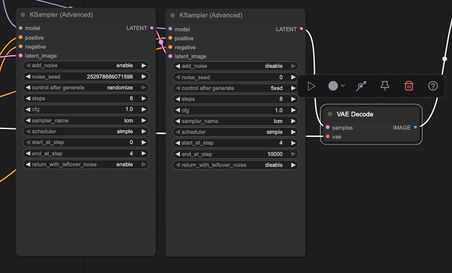Toggle add_noise disable on the right KSampler

235,66
